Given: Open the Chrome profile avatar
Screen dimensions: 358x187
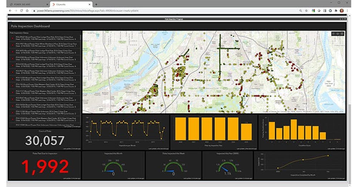Looking at the screenshot, I should click(x=342, y=11).
